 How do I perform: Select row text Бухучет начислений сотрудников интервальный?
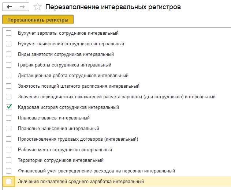[71, 44]
